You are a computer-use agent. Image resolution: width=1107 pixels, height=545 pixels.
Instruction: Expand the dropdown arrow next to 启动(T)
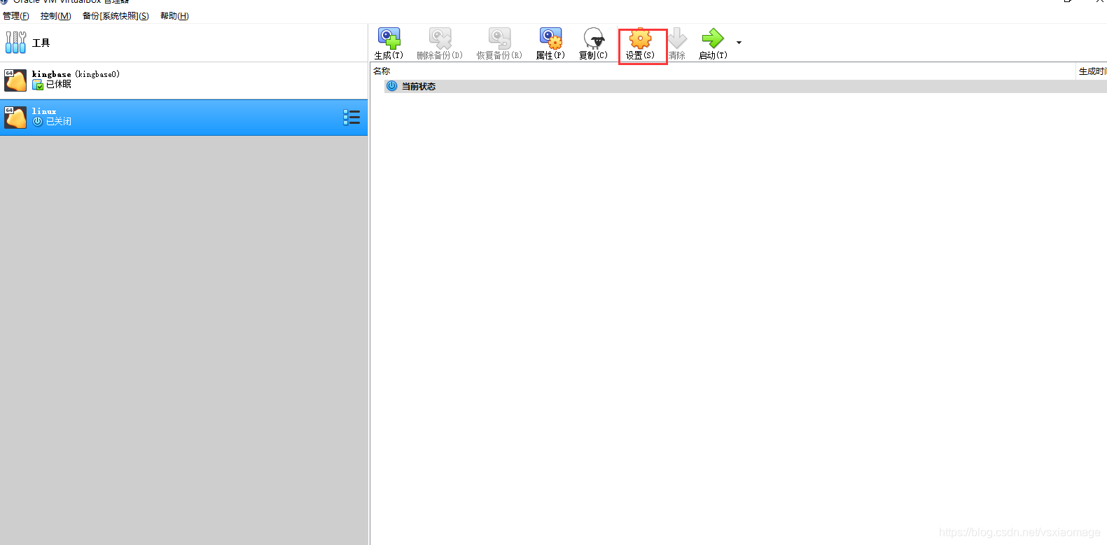pos(739,43)
